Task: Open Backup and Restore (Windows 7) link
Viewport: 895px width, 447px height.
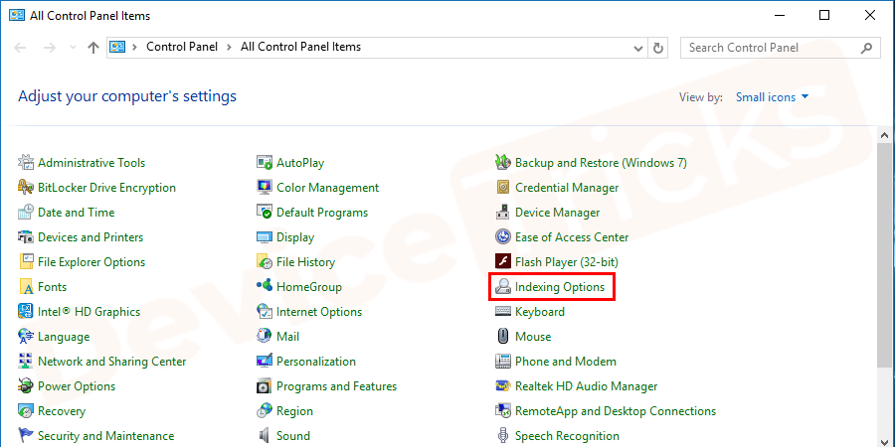Action: (601, 163)
